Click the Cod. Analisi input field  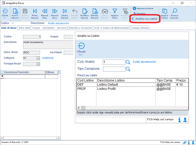tap(114, 62)
